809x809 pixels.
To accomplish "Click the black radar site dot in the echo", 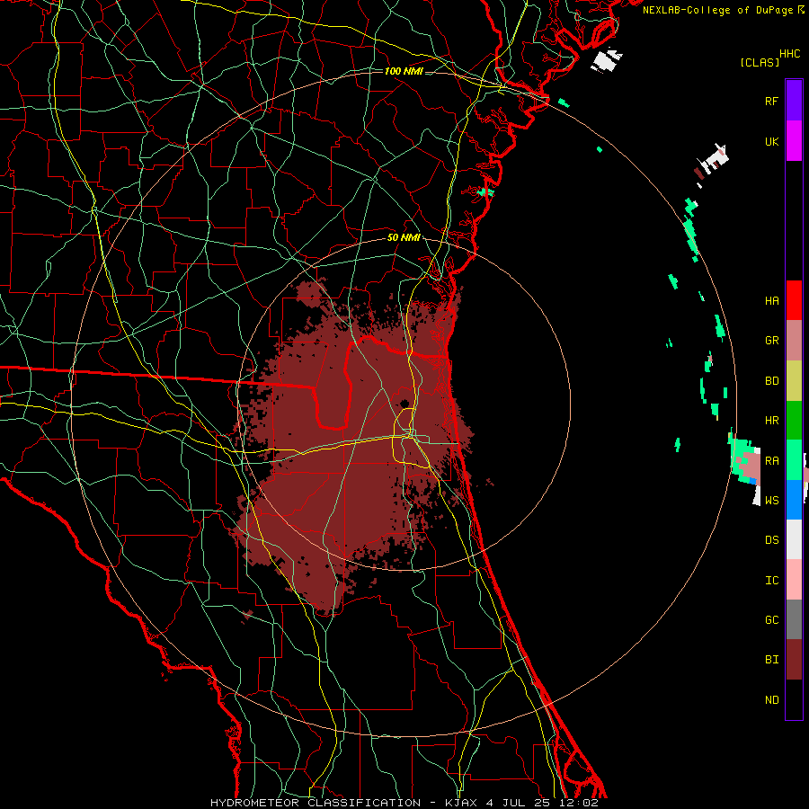I will pyautogui.click(x=404, y=404).
